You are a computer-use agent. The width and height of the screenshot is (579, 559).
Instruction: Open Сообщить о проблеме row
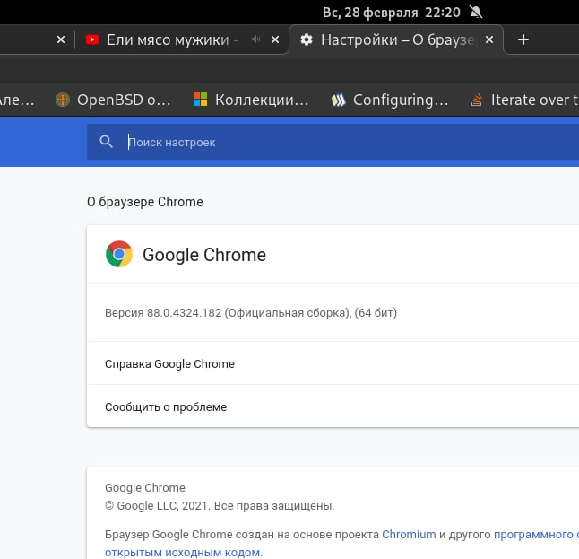333,406
